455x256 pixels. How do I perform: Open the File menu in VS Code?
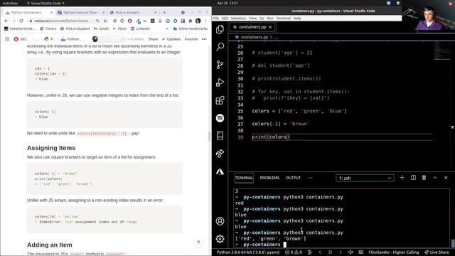(x=216, y=18)
